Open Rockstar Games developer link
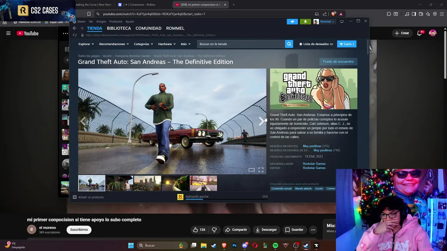This screenshot has width=447, height=251. pyautogui.click(x=314, y=164)
